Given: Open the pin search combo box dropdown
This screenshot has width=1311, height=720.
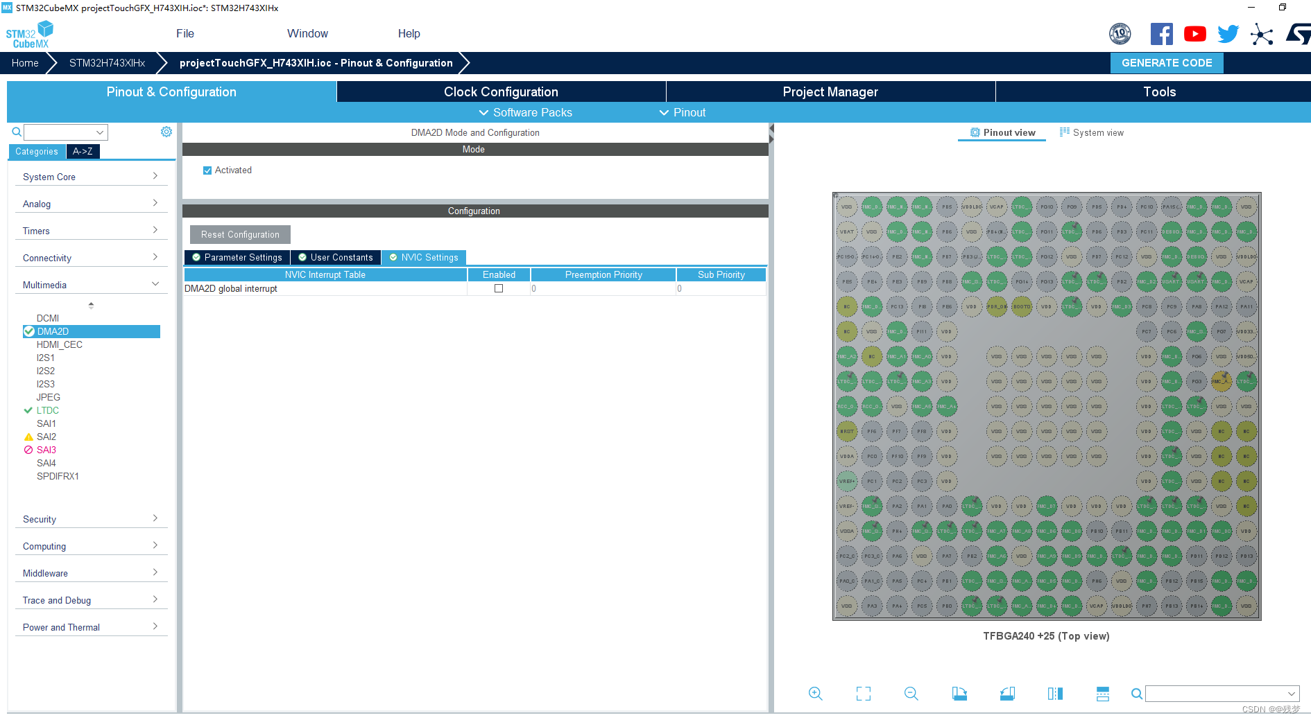Looking at the screenshot, I should 1292,694.
